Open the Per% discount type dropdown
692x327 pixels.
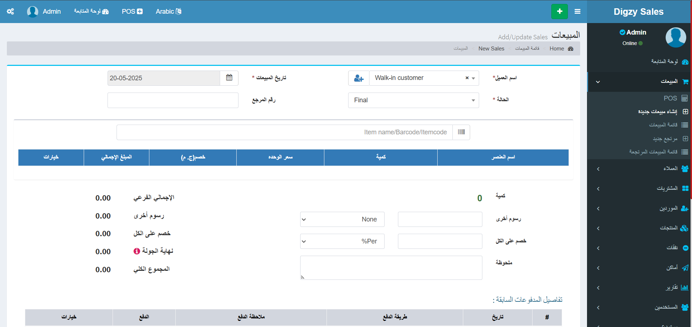click(x=342, y=241)
